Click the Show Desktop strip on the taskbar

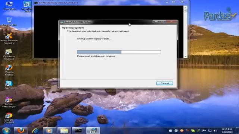238,131
